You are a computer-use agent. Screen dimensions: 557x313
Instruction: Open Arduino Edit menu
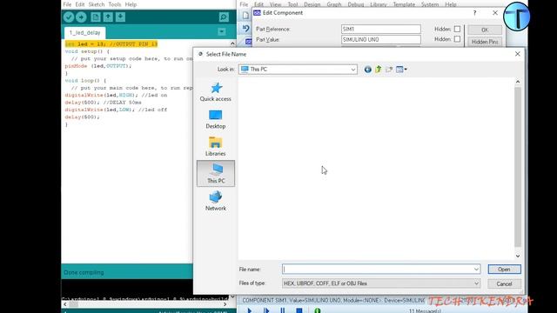pos(80,4)
